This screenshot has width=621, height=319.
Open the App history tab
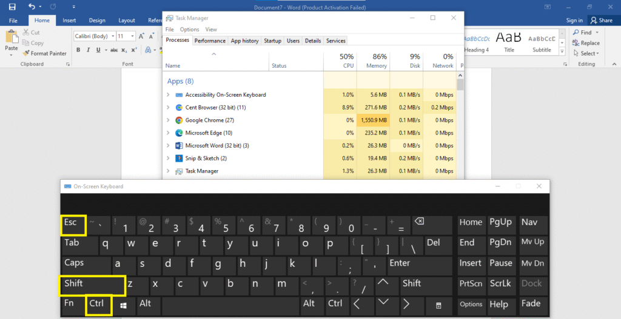click(x=245, y=41)
